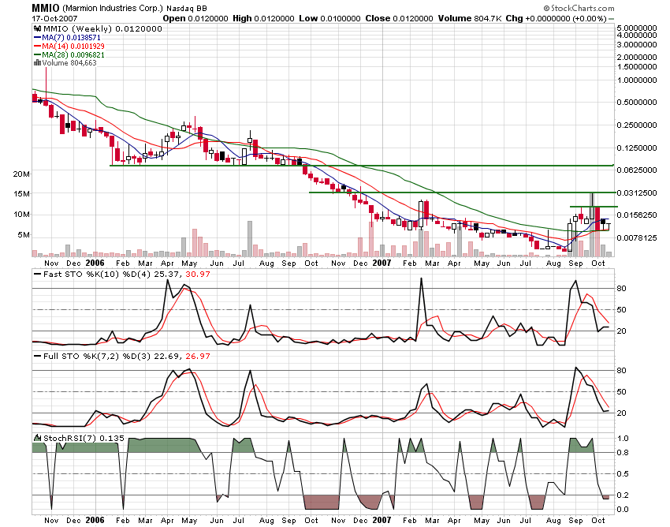Screen dimensions: 670x527
Task: Click the 0.0625000 price axis label
Action: pos(637,170)
